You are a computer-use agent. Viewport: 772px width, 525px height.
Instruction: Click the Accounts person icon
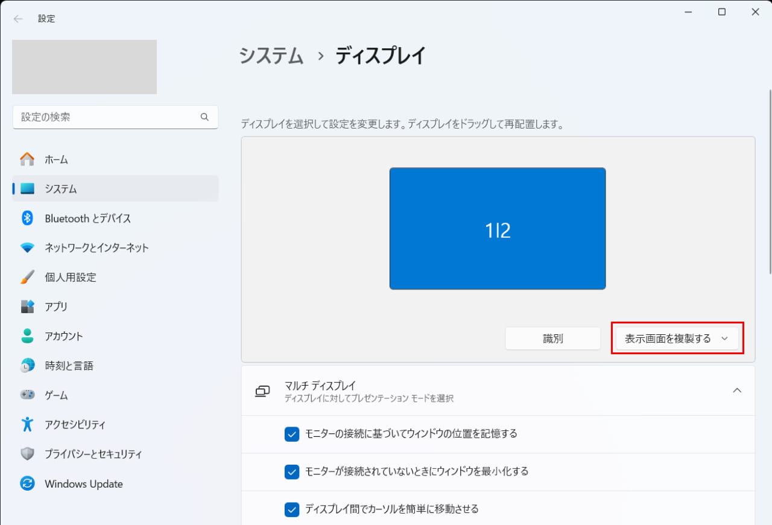click(x=27, y=336)
